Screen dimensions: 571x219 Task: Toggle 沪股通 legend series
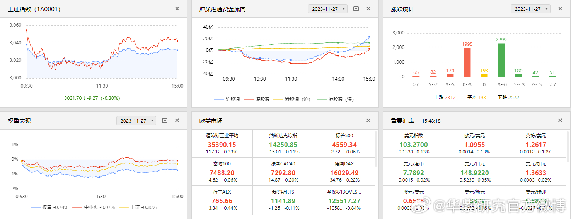227,99
